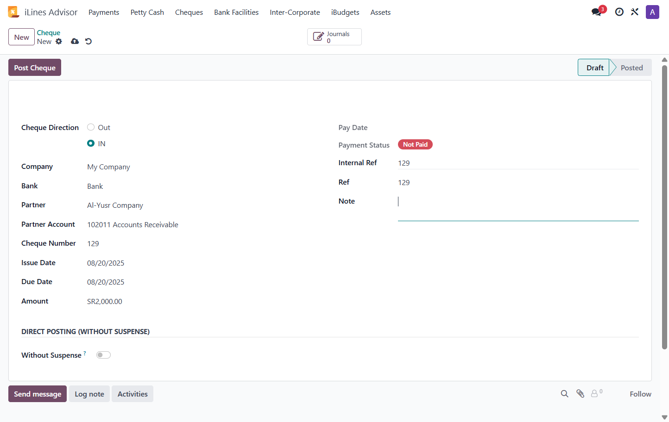Open the user avatar menu
669x422 pixels.
click(x=652, y=12)
